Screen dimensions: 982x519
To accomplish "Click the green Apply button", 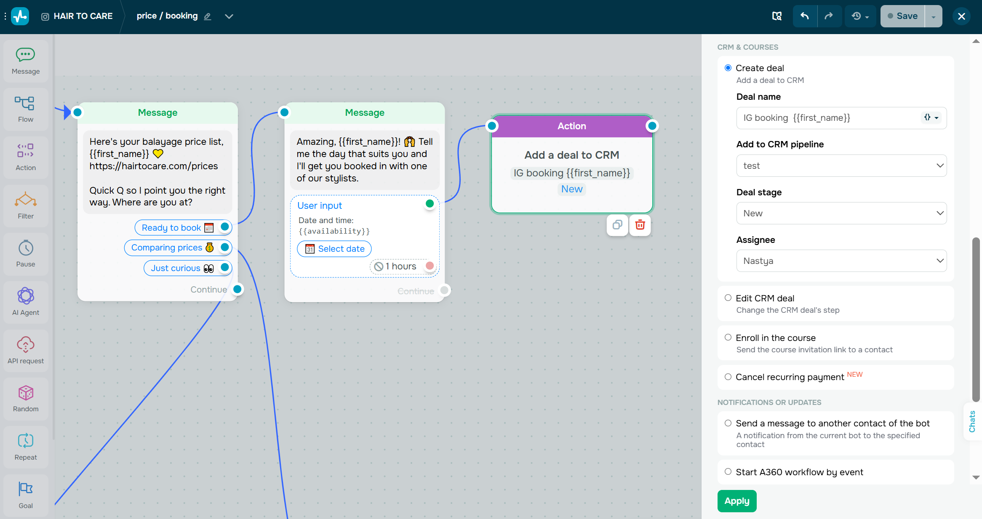I will [x=737, y=501].
